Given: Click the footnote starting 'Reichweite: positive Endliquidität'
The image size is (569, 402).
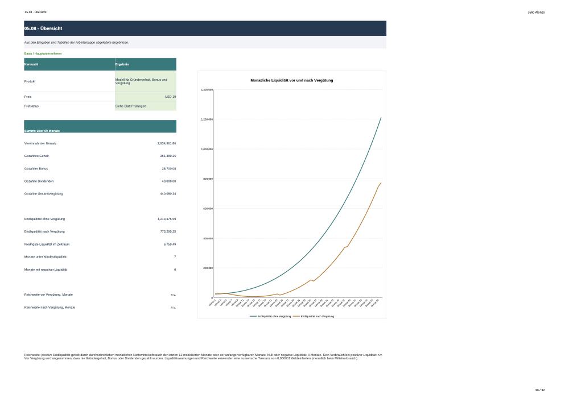Looking at the screenshot, I should pos(203,357).
